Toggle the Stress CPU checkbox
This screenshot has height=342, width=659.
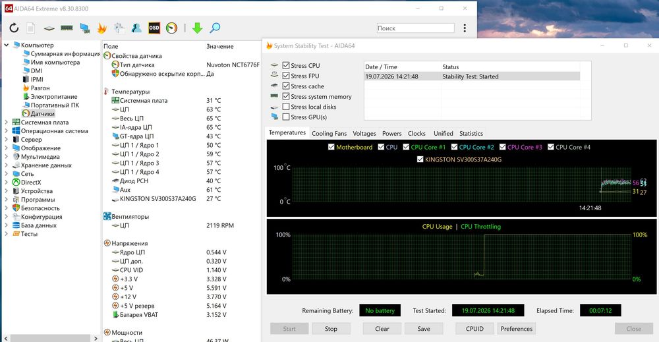tap(286, 65)
